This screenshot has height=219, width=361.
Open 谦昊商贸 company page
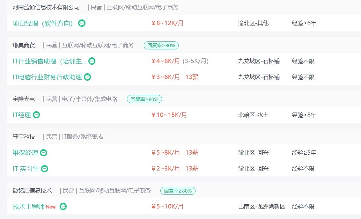(24, 45)
